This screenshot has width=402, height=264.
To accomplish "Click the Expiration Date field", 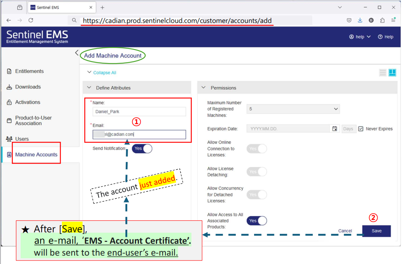I will coord(288,129).
